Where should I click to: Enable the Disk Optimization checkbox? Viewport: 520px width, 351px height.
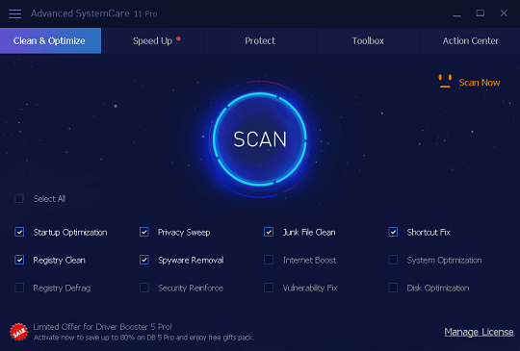[x=393, y=288]
